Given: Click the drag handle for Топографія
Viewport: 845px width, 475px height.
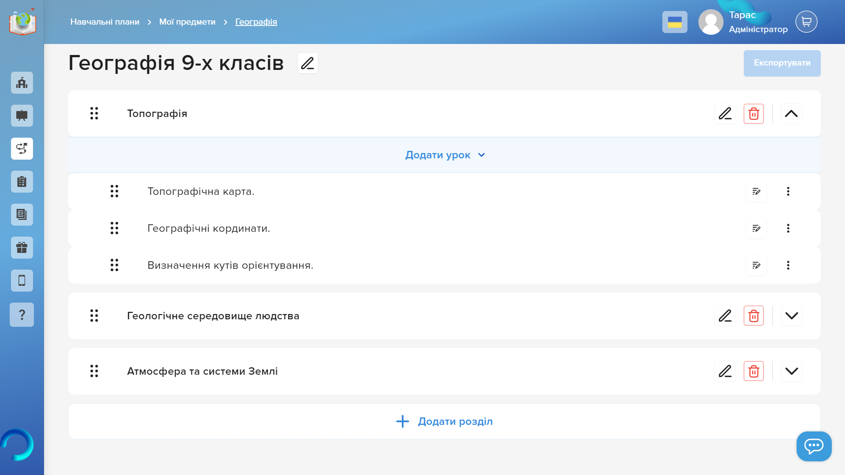Looking at the screenshot, I should (94, 113).
